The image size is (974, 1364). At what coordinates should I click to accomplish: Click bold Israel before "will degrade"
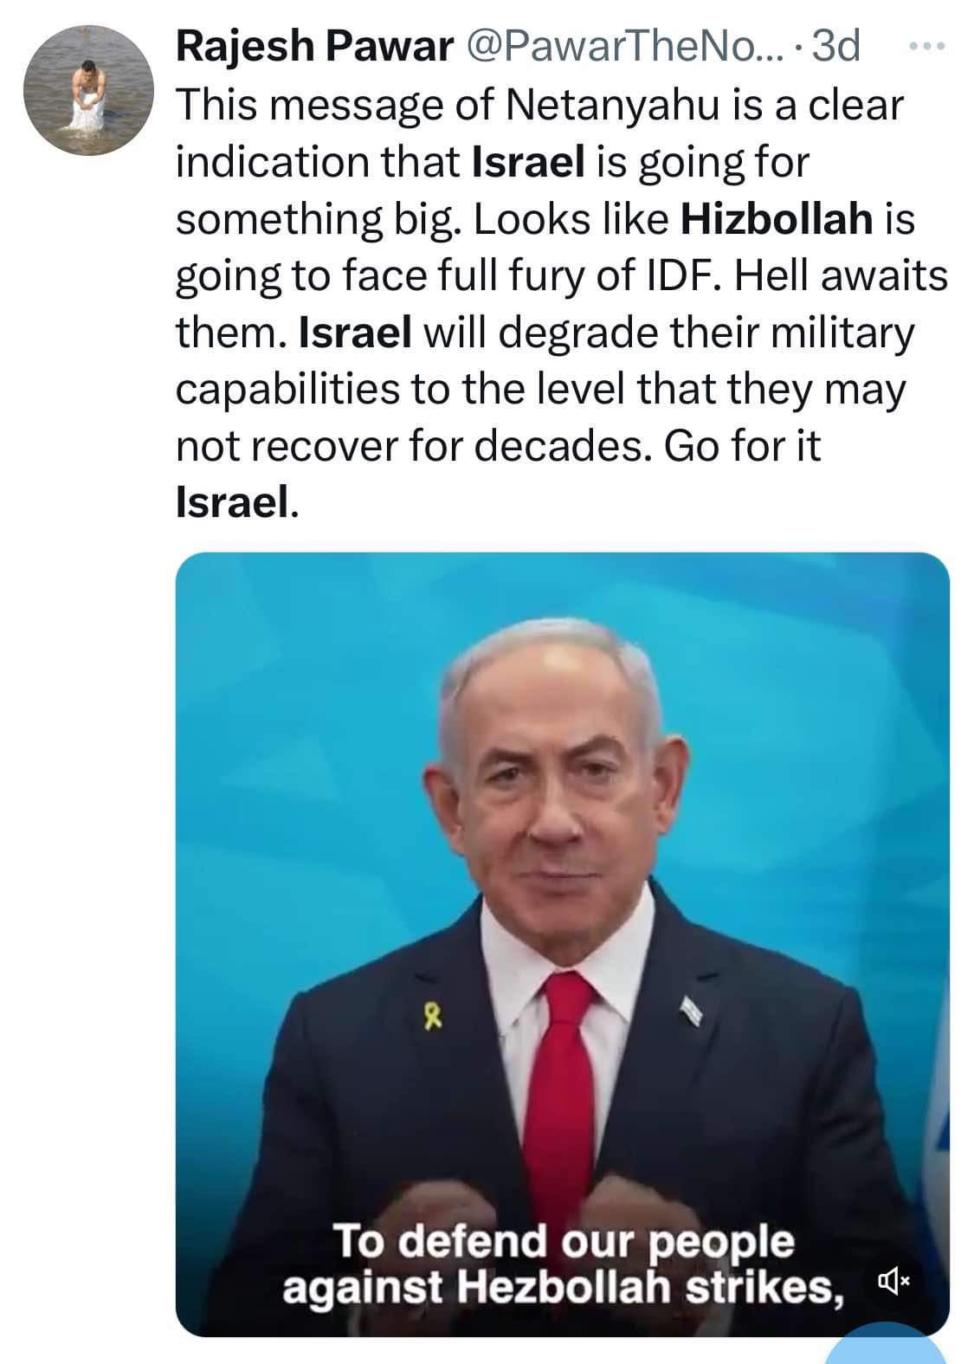[354, 333]
